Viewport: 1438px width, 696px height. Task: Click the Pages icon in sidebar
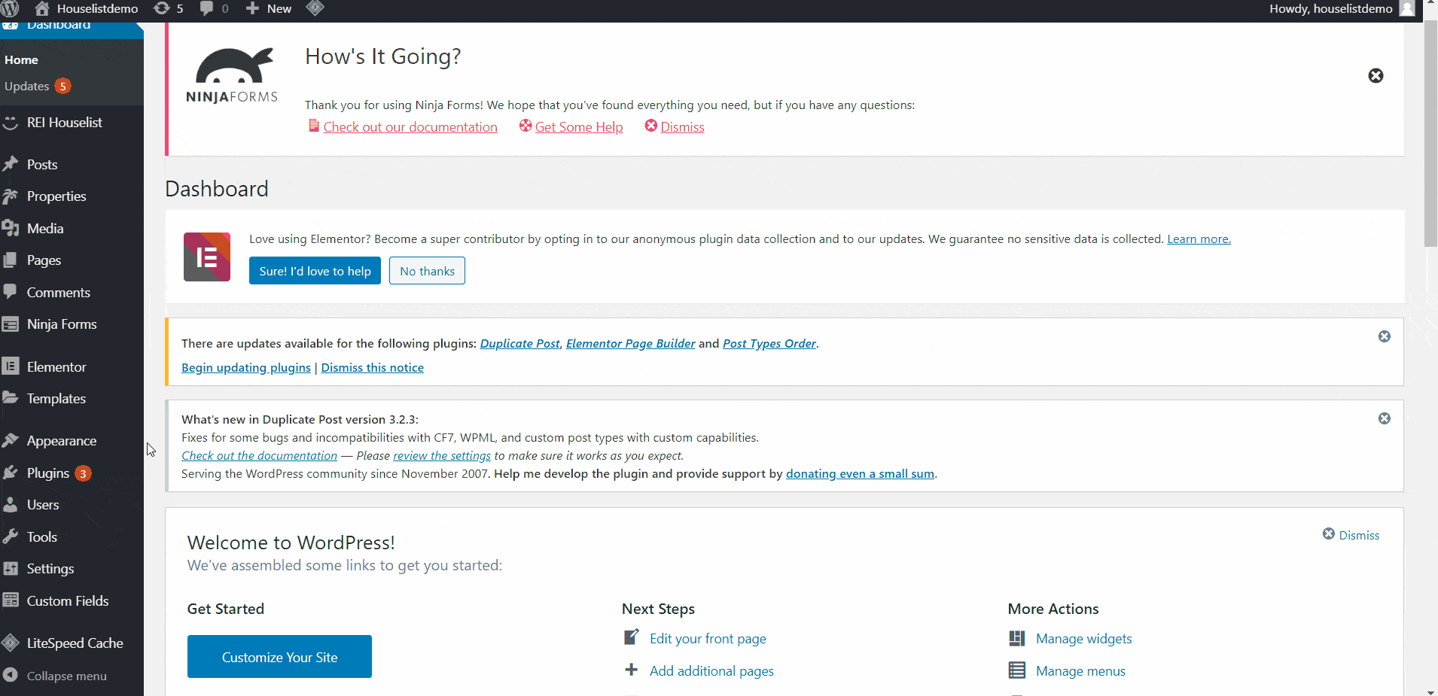pyautogui.click(x=11, y=260)
